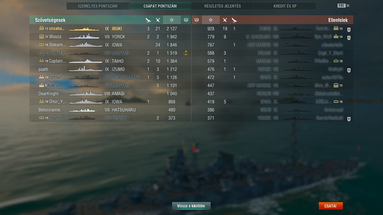Viewport: 383px width, 215px height.
Task: Click division B badge next to WellzyH
Action: click(x=349, y=70)
